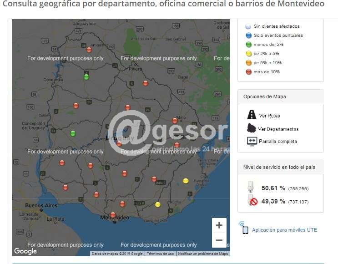The width and height of the screenshot is (338, 264).
Task: Select Ver Rutas map option
Action: (x=269, y=116)
